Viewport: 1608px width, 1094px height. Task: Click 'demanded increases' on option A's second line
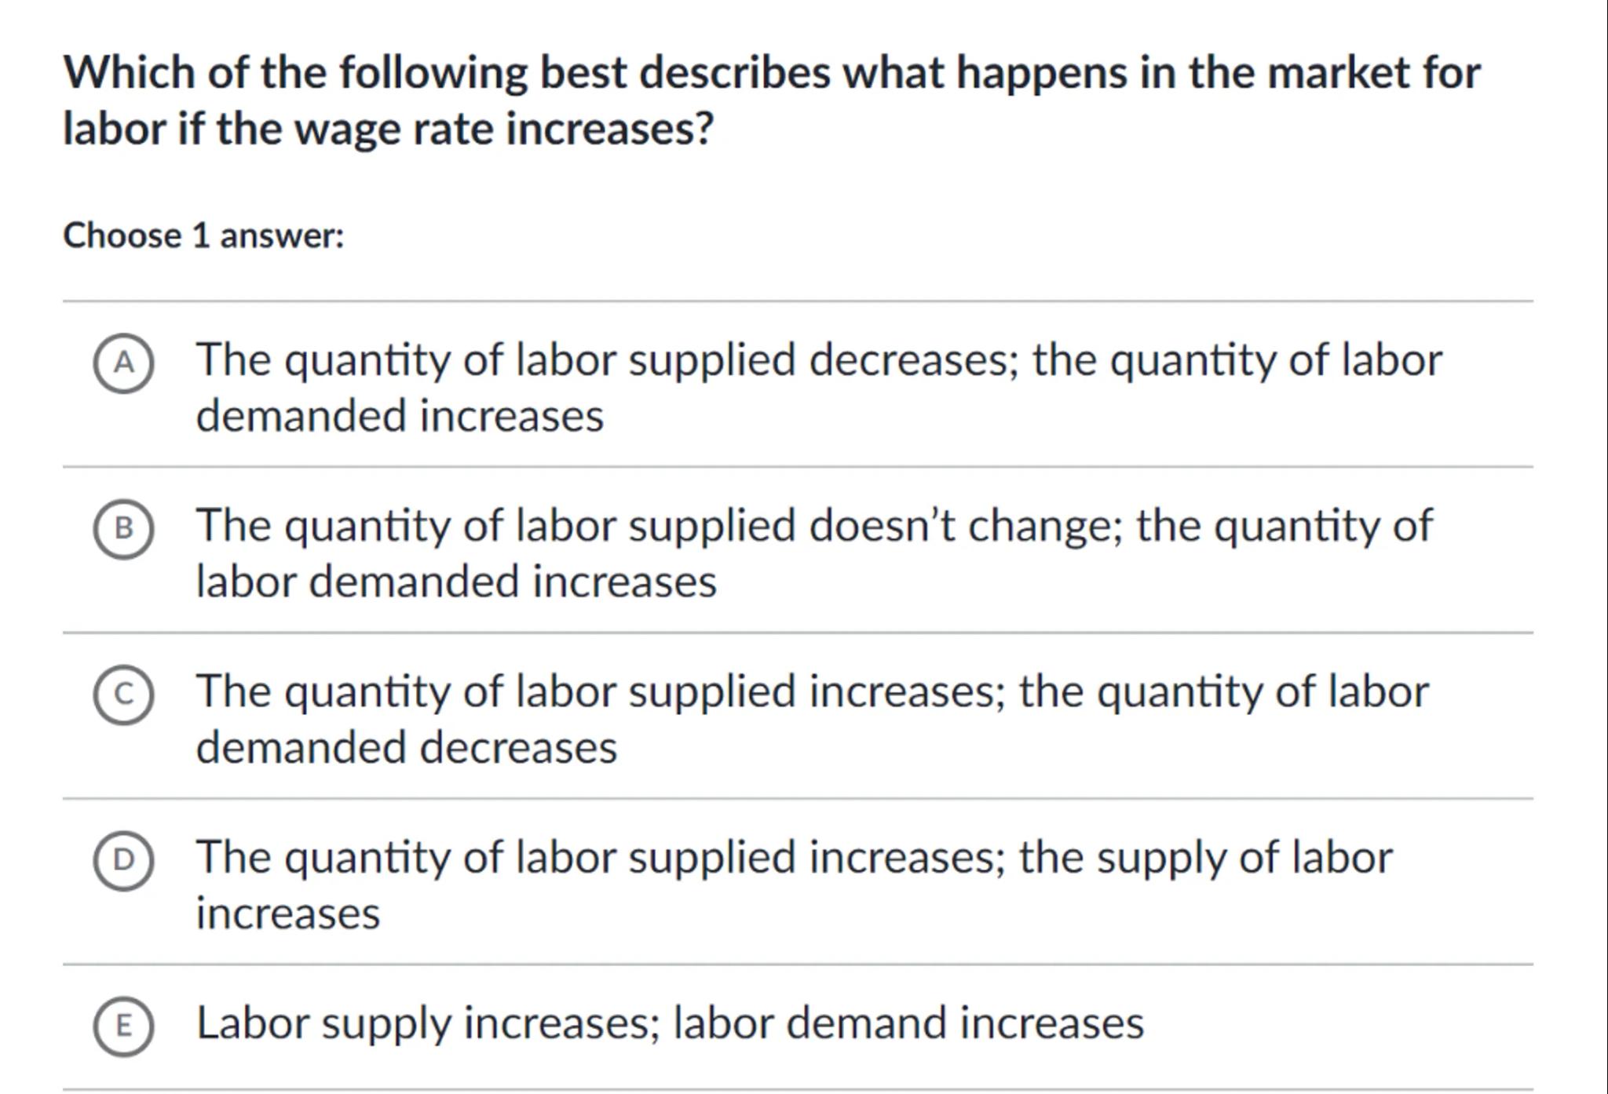(400, 416)
